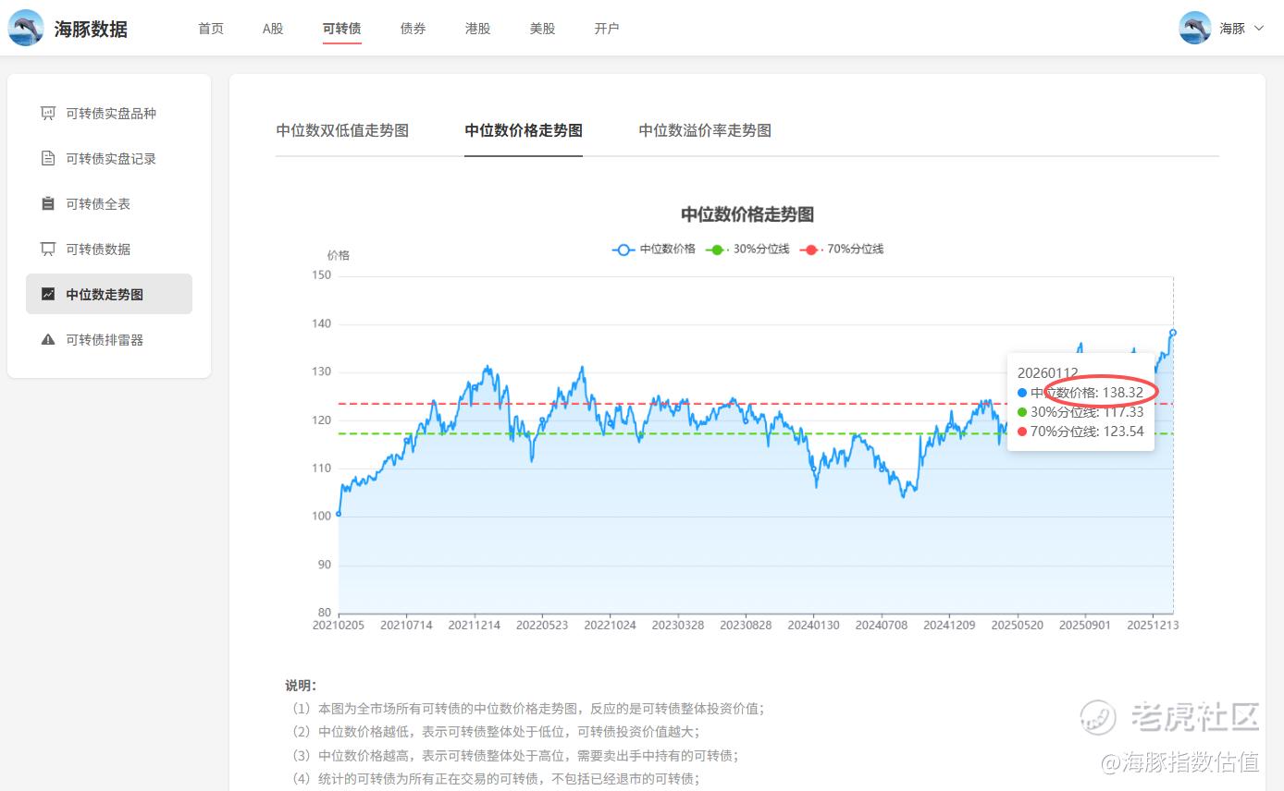This screenshot has width=1284, height=791.
Task: Open the 开户 navigation item
Action: pos(607,29)
